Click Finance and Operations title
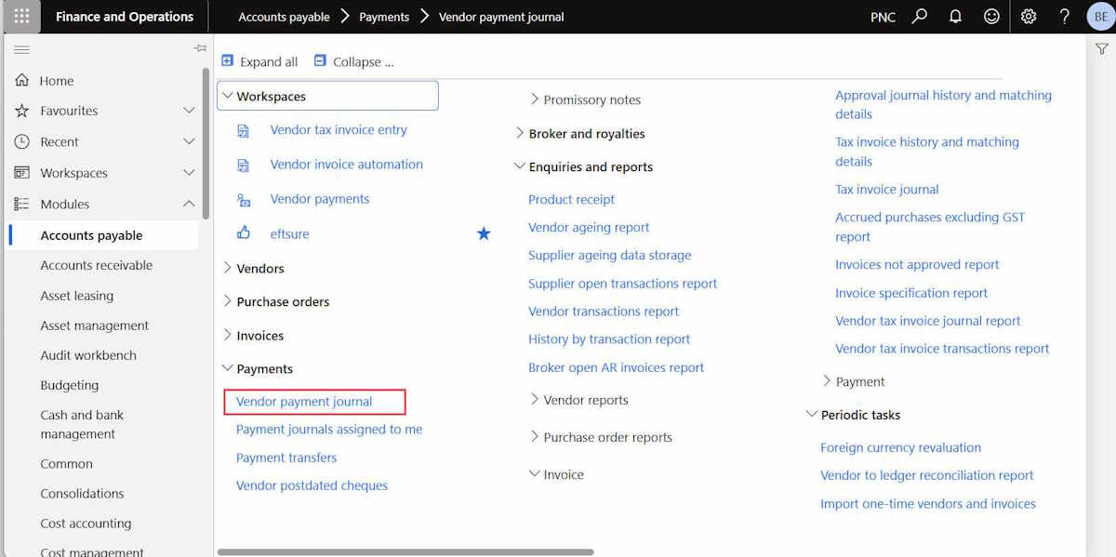Screen dimensions: 1116x557 click(x=125, y=17)
